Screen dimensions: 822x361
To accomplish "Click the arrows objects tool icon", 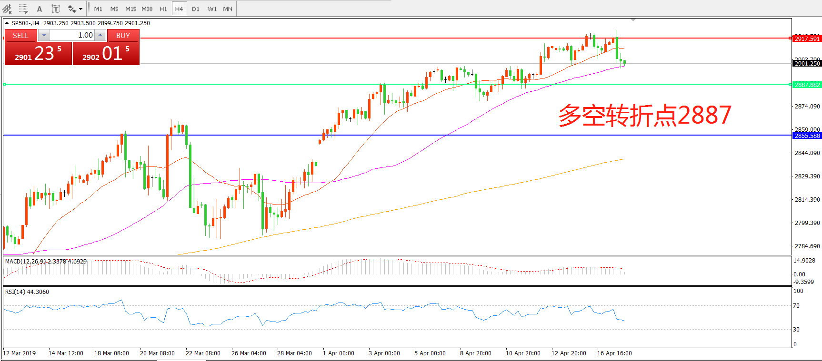I will (x=72, y=9).
